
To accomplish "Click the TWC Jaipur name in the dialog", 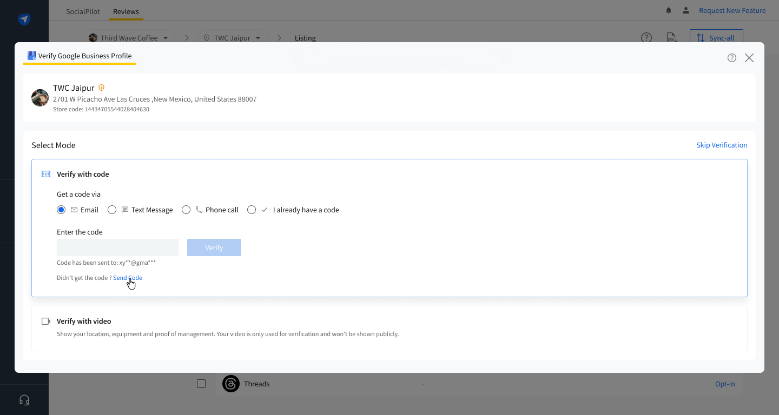I will pyautogui.click(x=74, y=88).
